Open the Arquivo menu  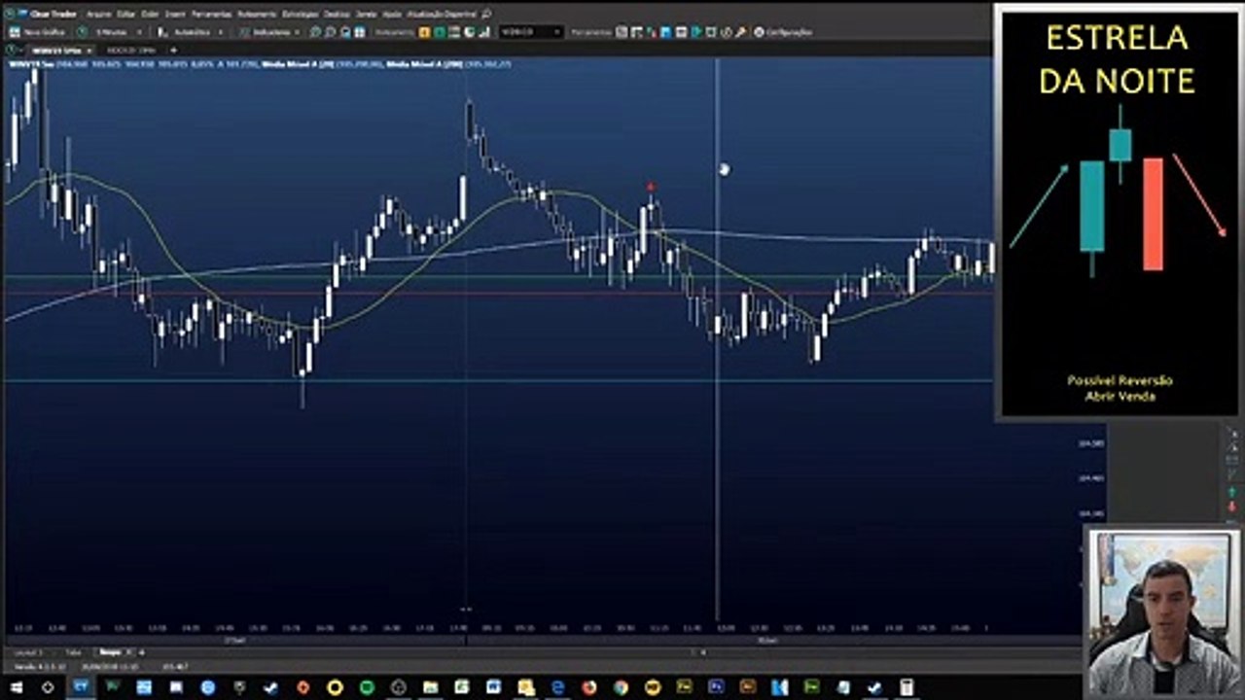98,15
